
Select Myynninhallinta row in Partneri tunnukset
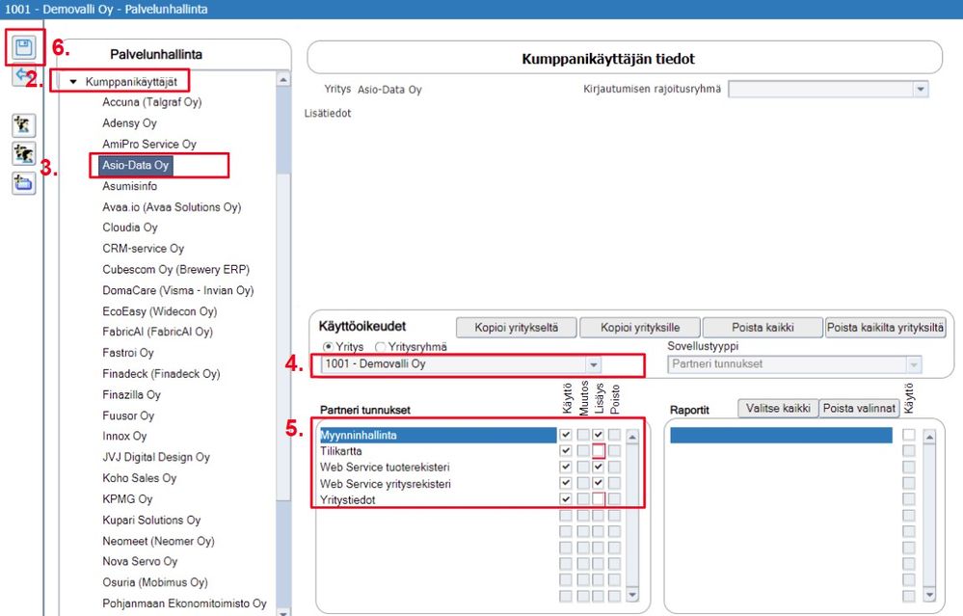[438, 435]
